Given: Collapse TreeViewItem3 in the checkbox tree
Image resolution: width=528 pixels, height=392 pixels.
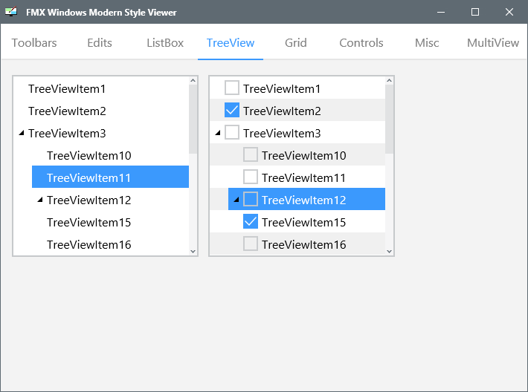Looking at the screenshot, I should (218, 133).
